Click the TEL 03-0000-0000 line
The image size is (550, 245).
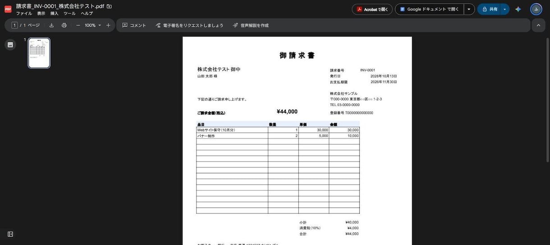click(x=345, y=105)
